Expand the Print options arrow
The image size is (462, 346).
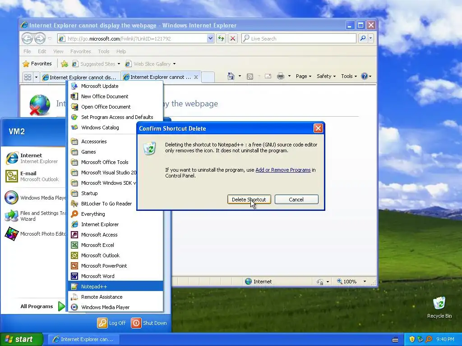289,76
